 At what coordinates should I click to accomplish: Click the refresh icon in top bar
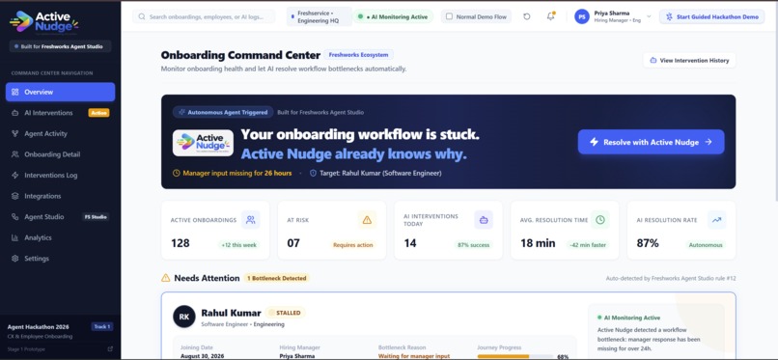pyautogui.click(x=527, y=16)
